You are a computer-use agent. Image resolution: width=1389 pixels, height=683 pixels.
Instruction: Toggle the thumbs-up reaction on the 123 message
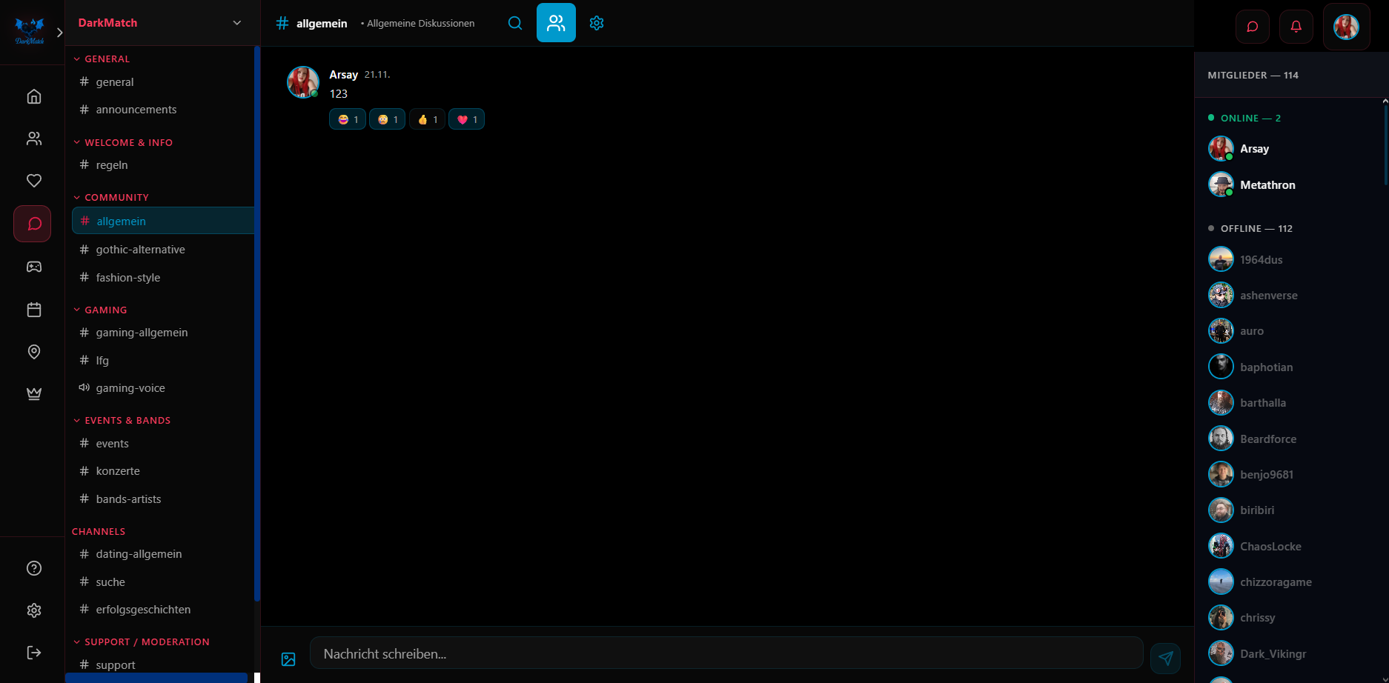[x=427, y=119]
